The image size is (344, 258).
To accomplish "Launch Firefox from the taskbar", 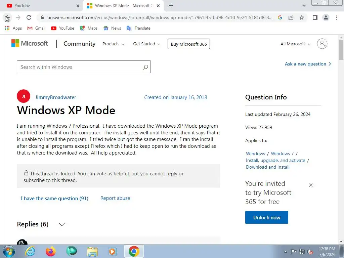I will point(51,251).
